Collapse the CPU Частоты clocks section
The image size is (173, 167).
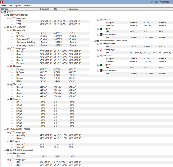pyautogui.click(x=8, y=84)
